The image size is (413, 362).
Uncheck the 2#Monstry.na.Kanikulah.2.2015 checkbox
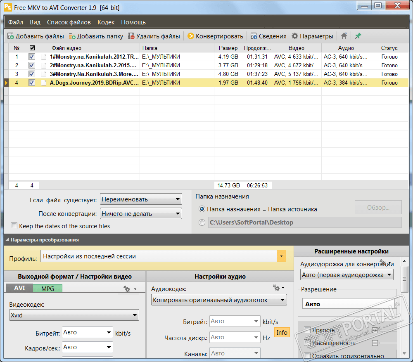(32, 66)
